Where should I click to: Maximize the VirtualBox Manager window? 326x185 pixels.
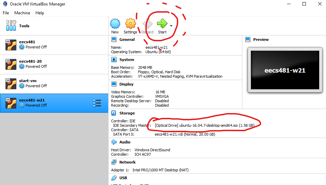pos(304,4)
